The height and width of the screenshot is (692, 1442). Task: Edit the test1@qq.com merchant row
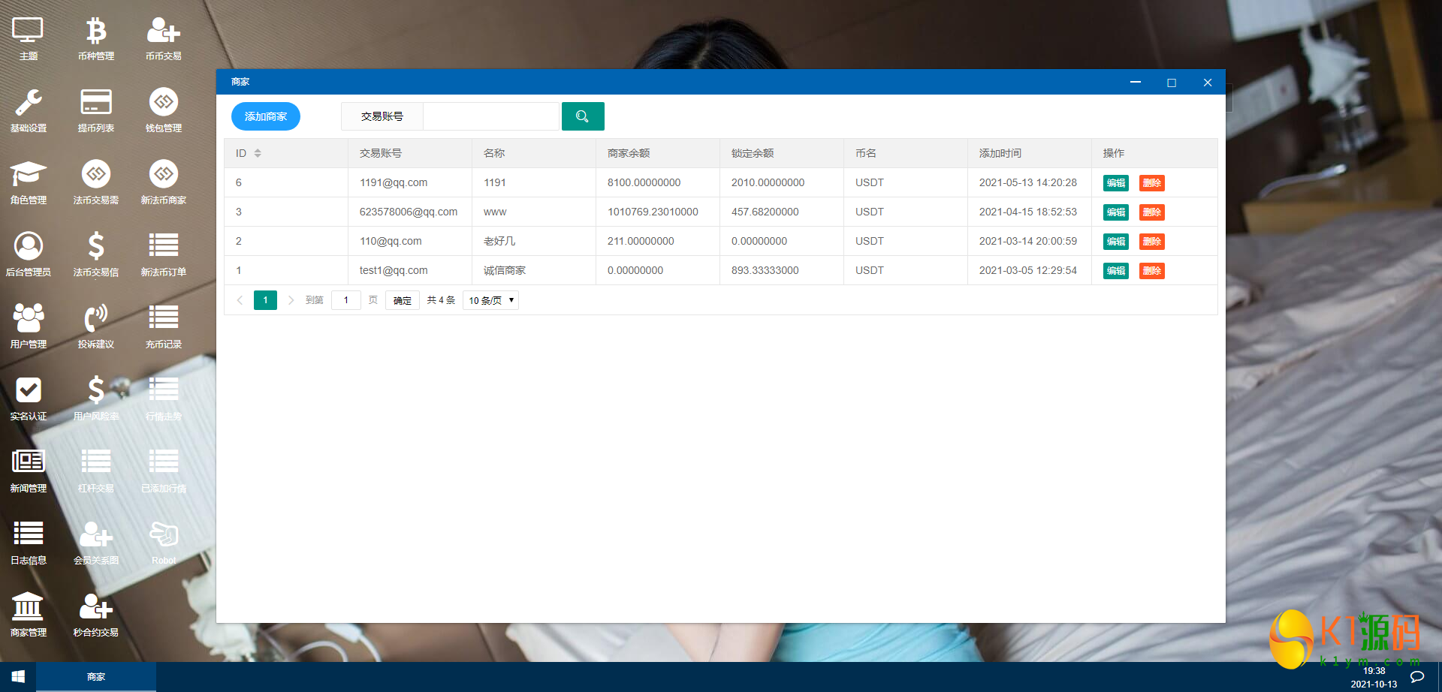tap(1115, 271)
